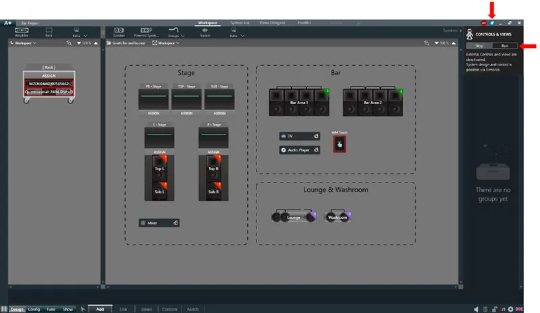Click the mute speaker icon in status bar

pyautogui.click(x=477, y=309)
